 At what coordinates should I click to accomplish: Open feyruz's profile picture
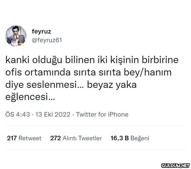click(16, 36)
